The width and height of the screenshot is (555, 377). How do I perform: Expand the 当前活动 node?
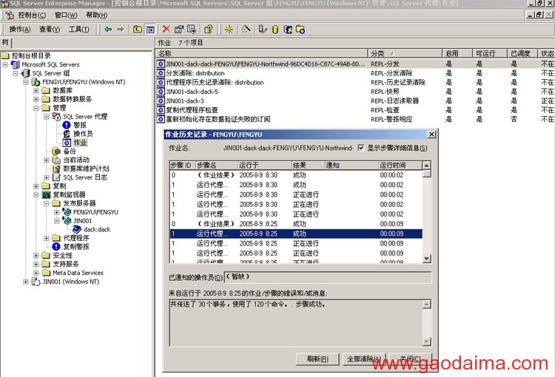coord(47,160)
